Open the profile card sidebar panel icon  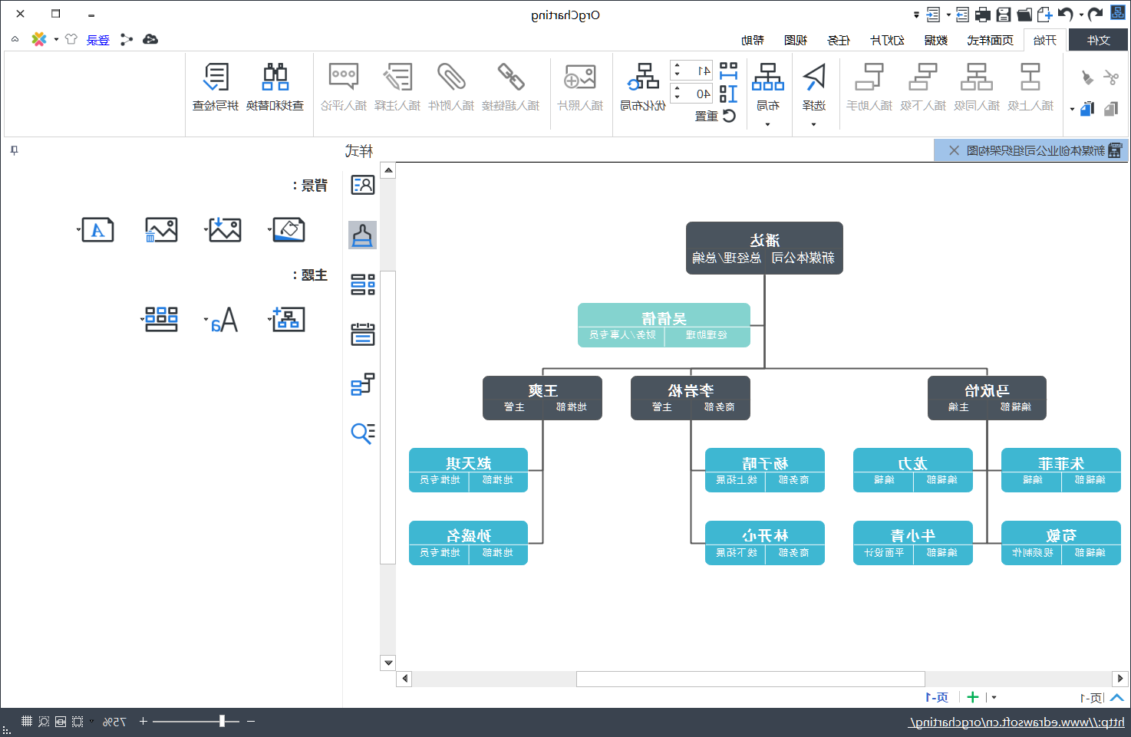(x=363, y=185)
